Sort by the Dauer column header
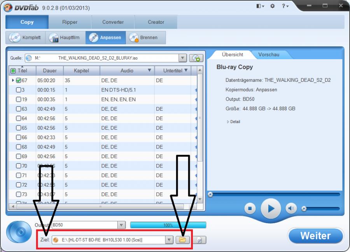Screen dimensions: 350x252 click(49, 70)
